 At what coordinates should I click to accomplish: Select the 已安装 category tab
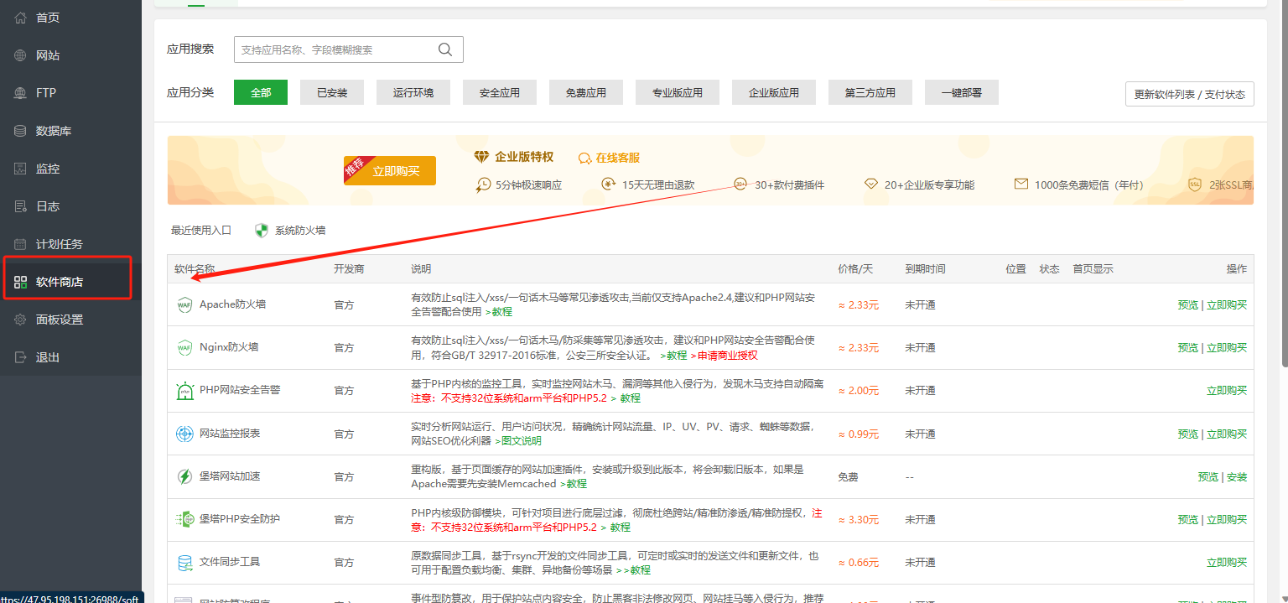pos(332,92)
